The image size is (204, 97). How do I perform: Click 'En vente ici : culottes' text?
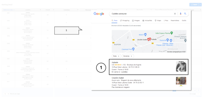[x=119, y=72]
